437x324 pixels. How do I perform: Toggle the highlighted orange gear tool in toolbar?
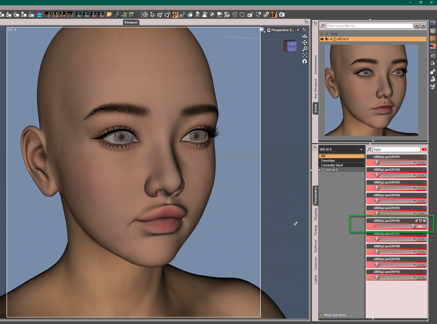coord(274,15)
